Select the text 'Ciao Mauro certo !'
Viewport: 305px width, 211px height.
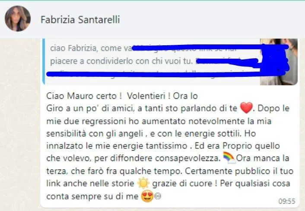pyautogui.click(x=84, y=96)
